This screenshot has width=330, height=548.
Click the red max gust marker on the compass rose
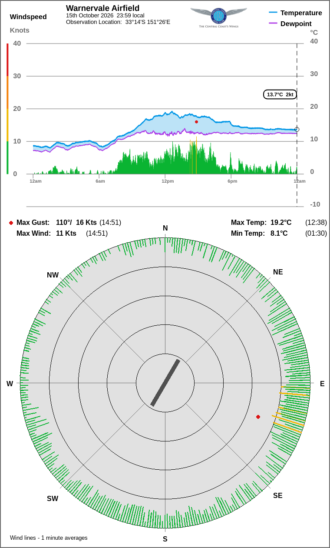click(258, 417)
